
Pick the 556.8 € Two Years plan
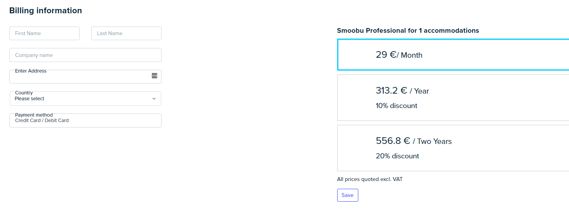(x=453, y=148)
